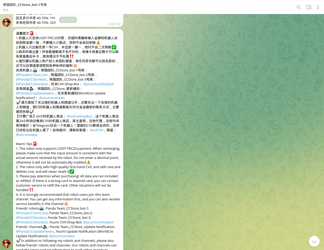Click the 6:40 AM message timestamp
This screenshot has height=250, width=324.
tap(114, 24)
